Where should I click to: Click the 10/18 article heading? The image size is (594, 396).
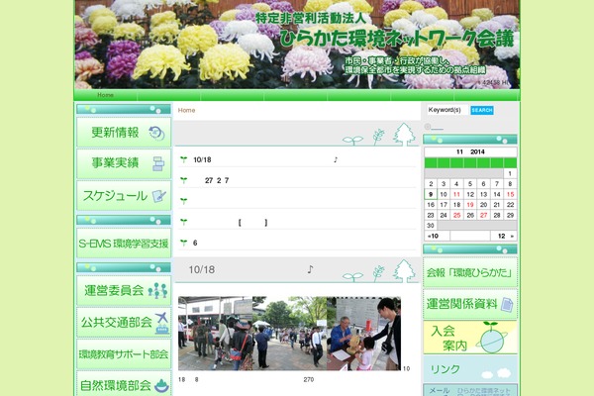tap(250, 269)
